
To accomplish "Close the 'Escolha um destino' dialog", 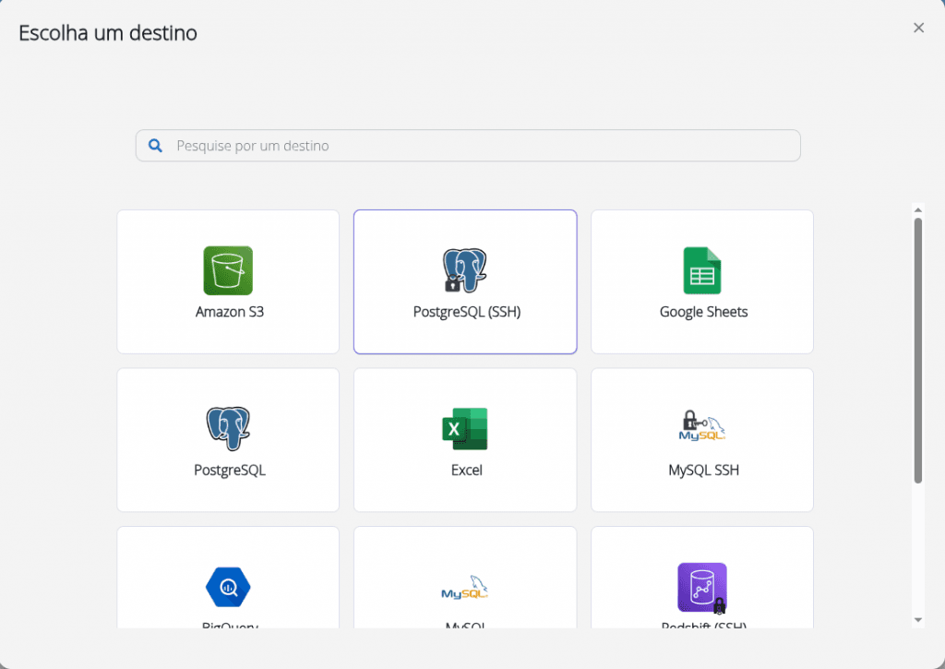I will (x=918, y=28).
